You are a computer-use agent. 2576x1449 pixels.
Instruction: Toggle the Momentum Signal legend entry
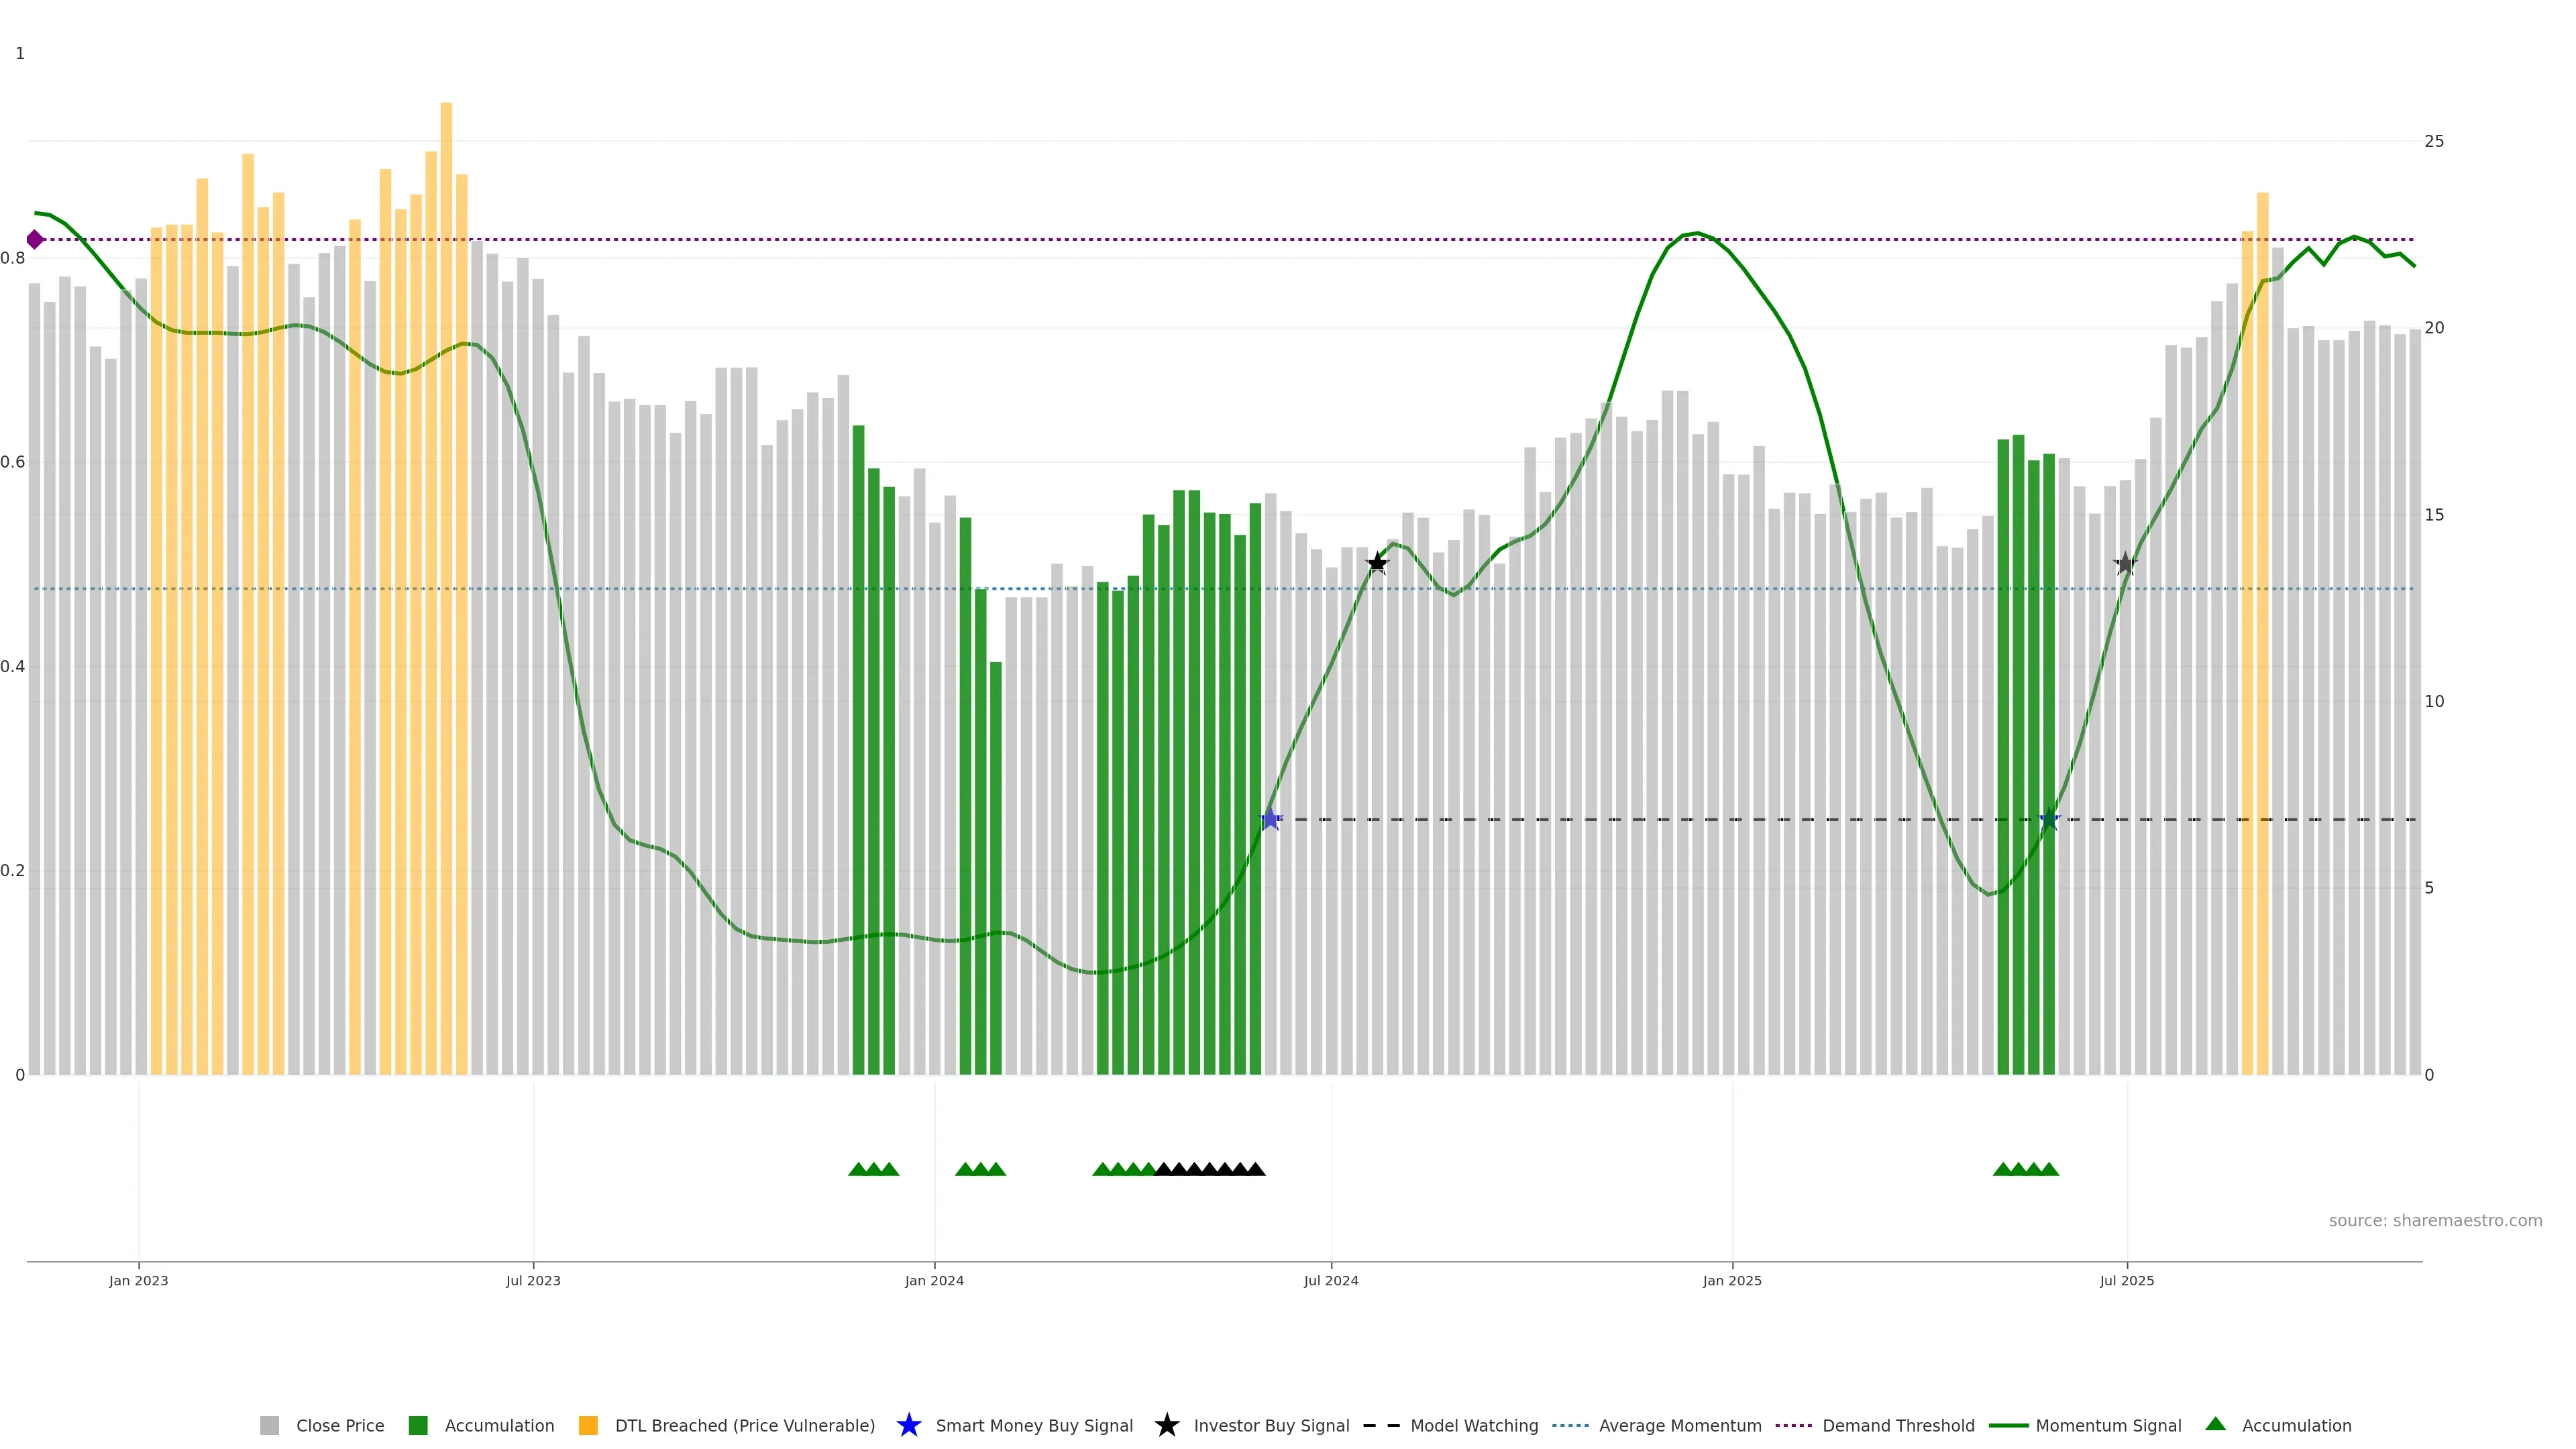pyautogui.click(x=2108, y=1426)
